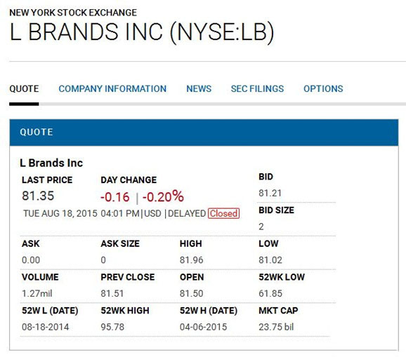Switch to the News tab
The height and width of the screenshot is (357, 406).
point(199,88)
